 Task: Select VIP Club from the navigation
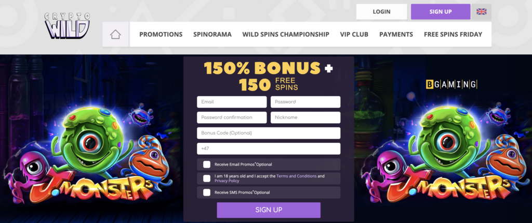point(354,35)
